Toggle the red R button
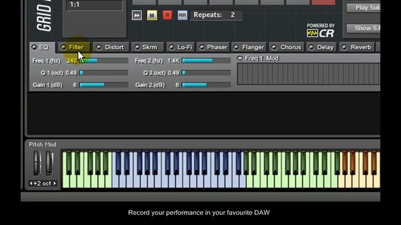 tap(167, 15)
